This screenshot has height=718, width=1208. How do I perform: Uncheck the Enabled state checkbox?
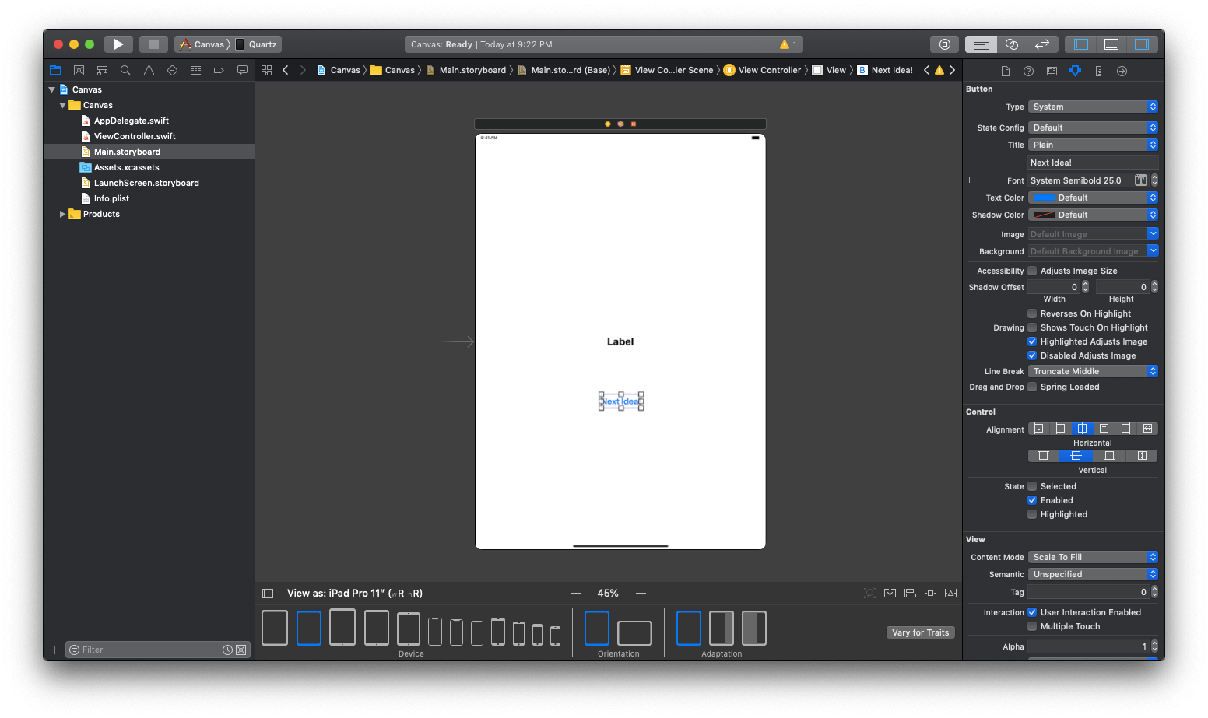[x=1032, y=500]
